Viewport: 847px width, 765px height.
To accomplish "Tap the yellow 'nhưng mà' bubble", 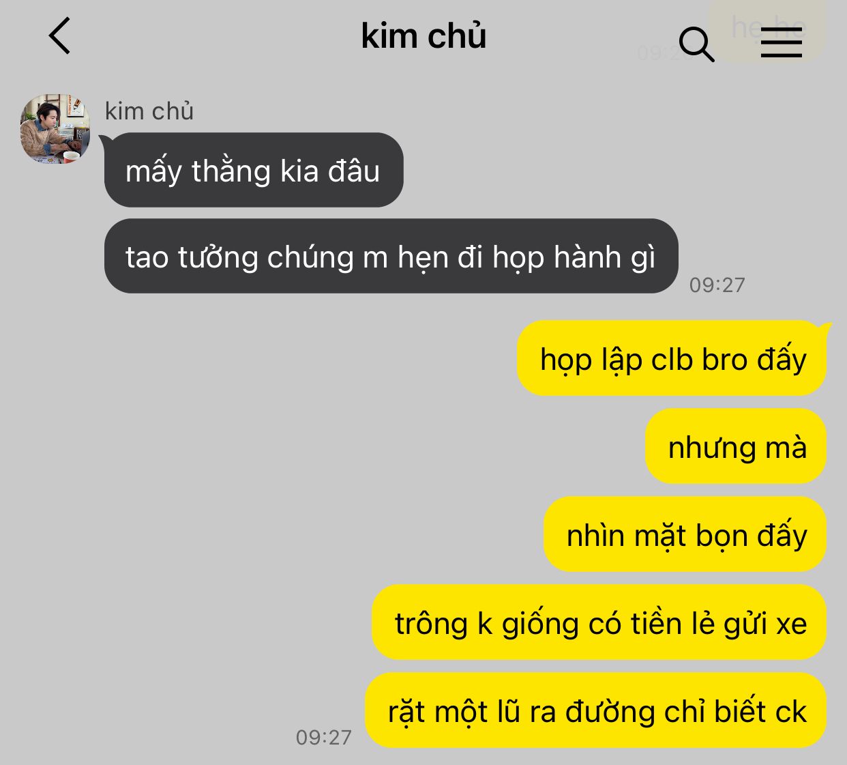I will tap(736, 446).
